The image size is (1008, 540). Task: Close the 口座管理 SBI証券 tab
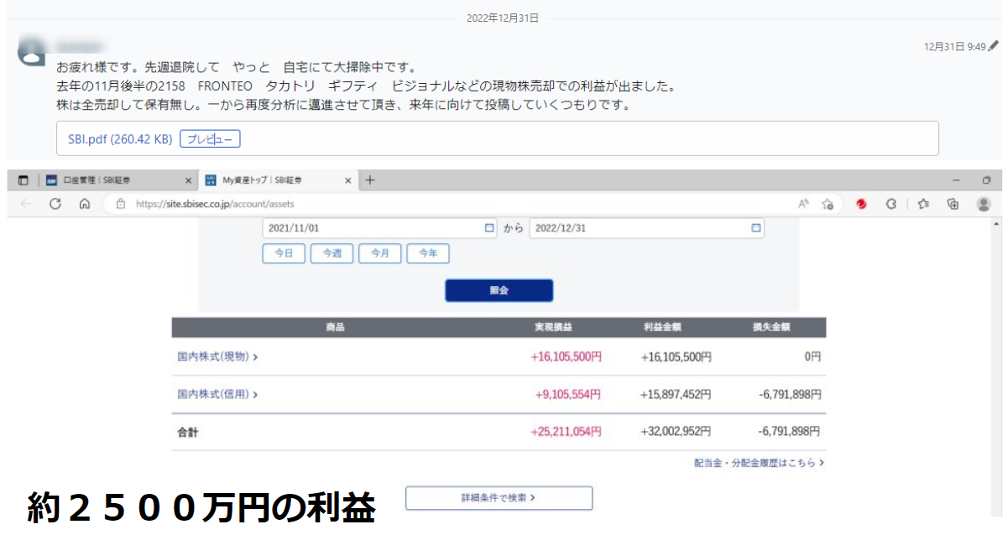tap(189, 180)
